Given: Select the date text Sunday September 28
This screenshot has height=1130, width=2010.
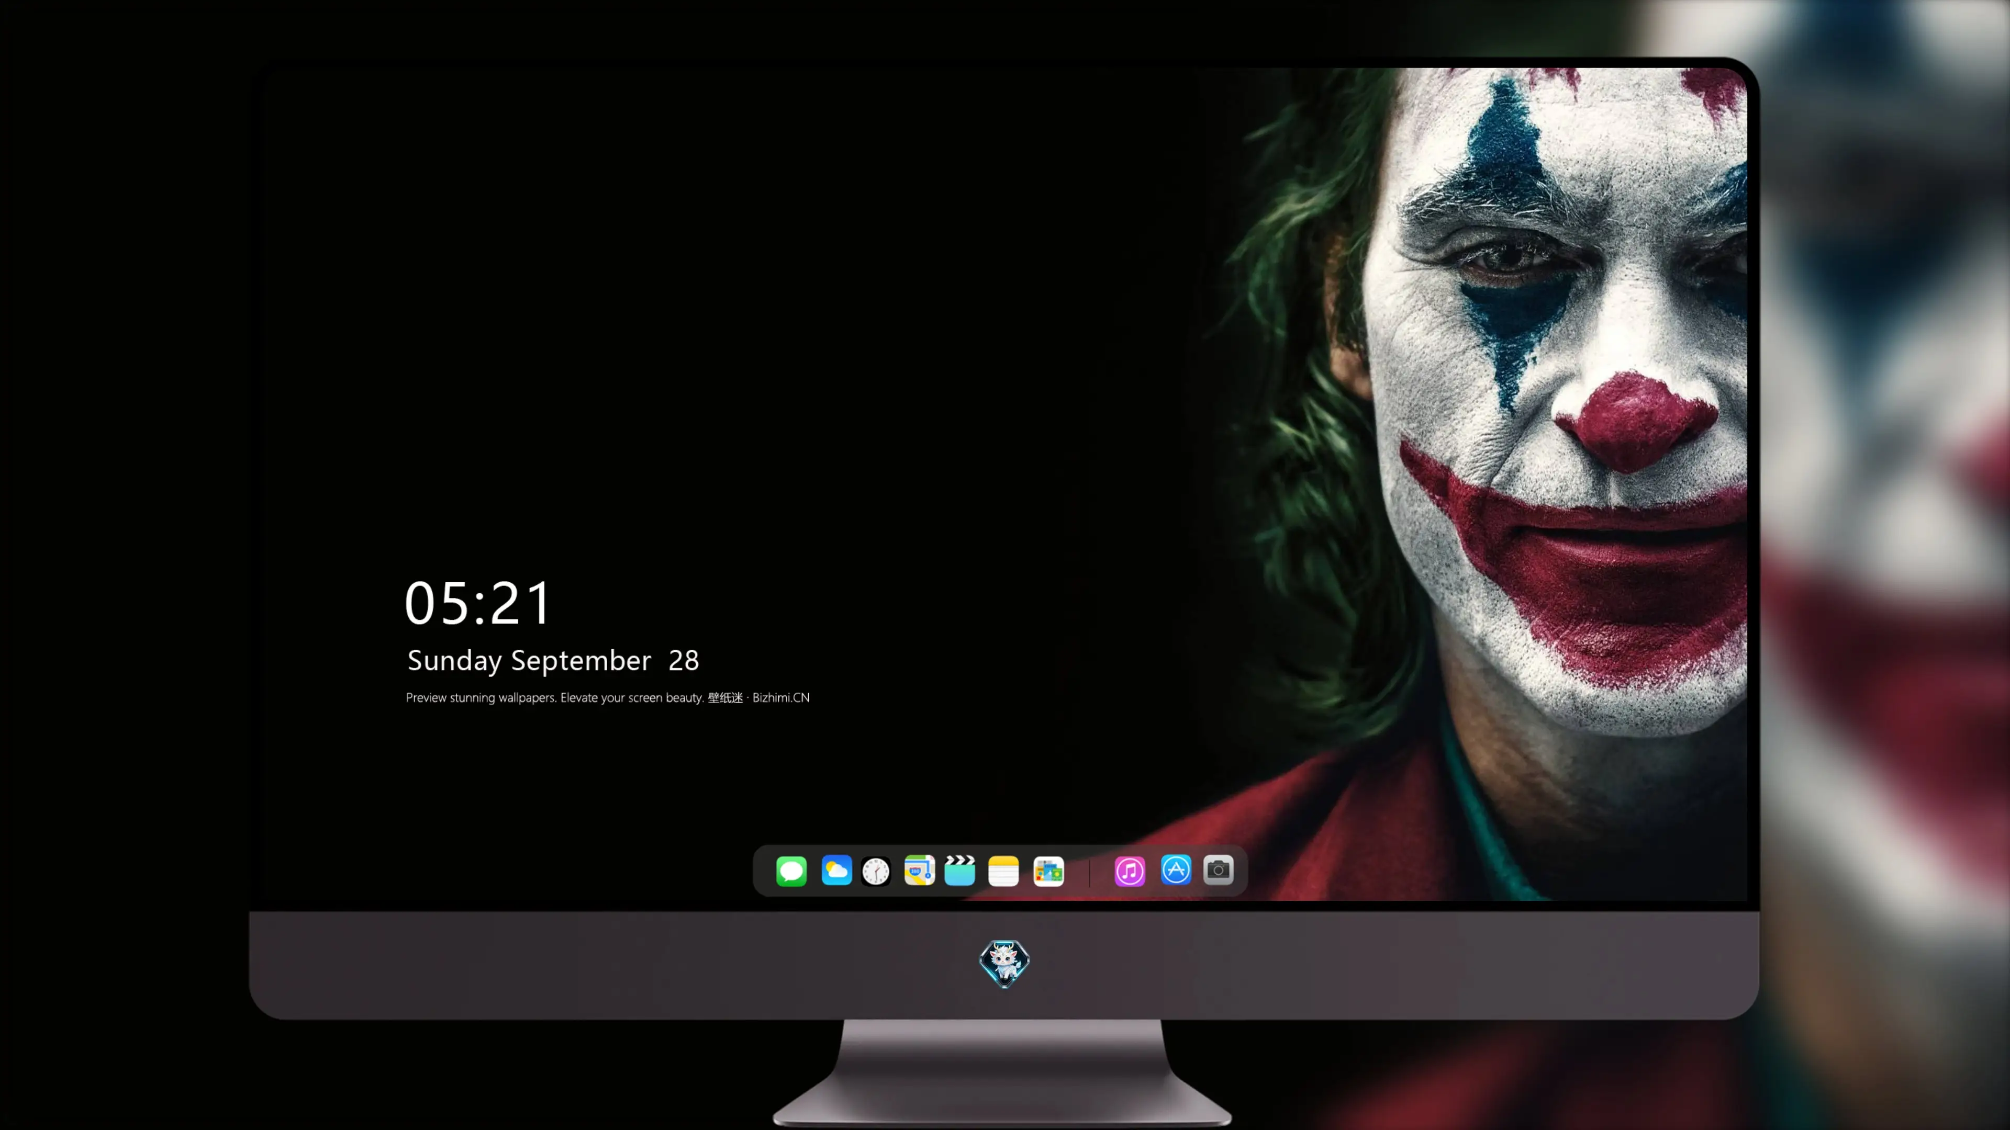Looking at the screenshot, I should (553, 661).
